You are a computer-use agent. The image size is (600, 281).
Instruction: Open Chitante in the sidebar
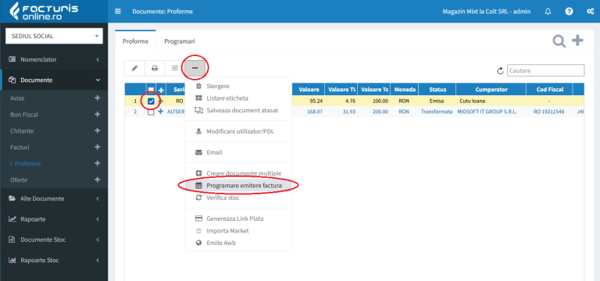tap(22, 131)
